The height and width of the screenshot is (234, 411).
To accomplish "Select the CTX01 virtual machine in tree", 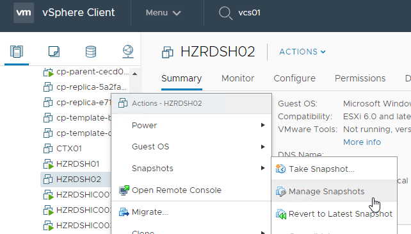I will pos(68,149).
